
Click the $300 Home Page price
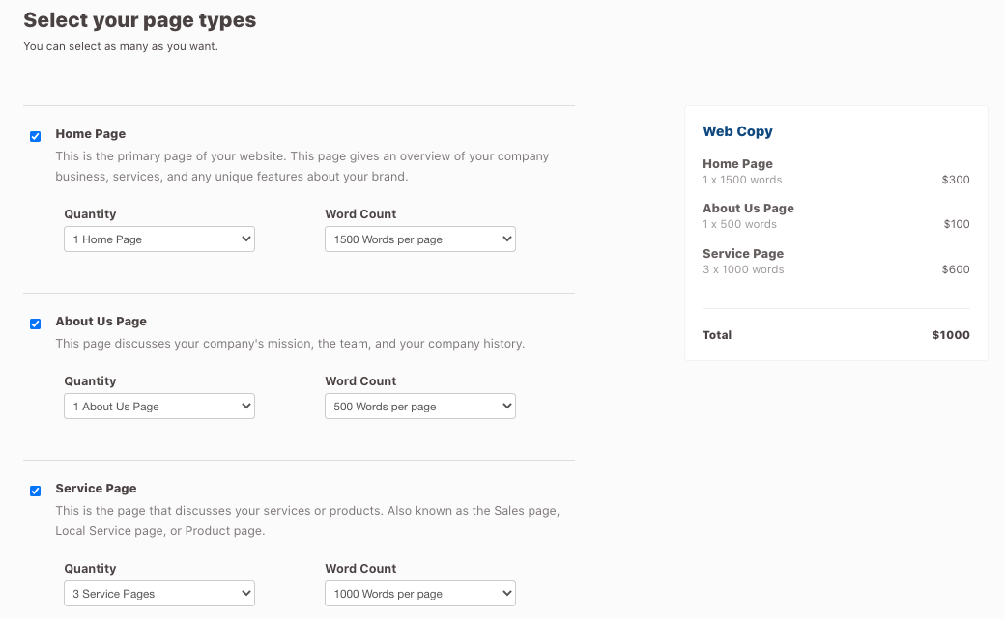(956, 179)
